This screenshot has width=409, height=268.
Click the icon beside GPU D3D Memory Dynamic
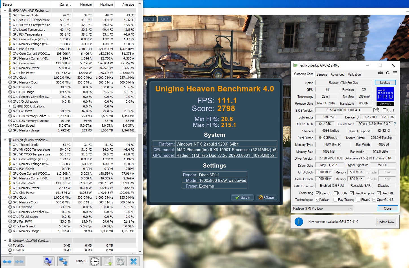[x=10, y=121]
